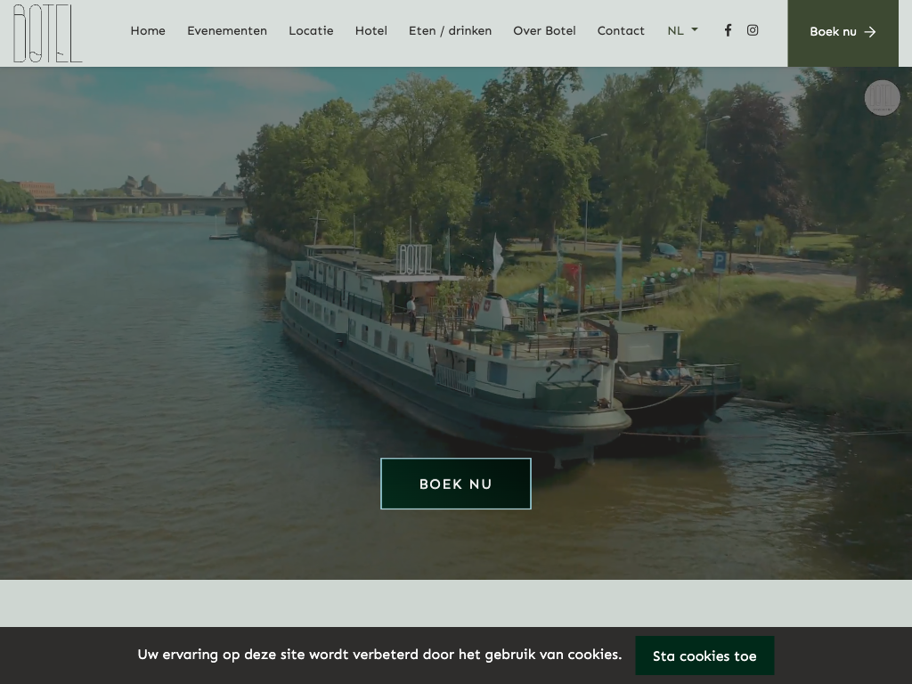Click the Botel logo in the header

(47, 33)
